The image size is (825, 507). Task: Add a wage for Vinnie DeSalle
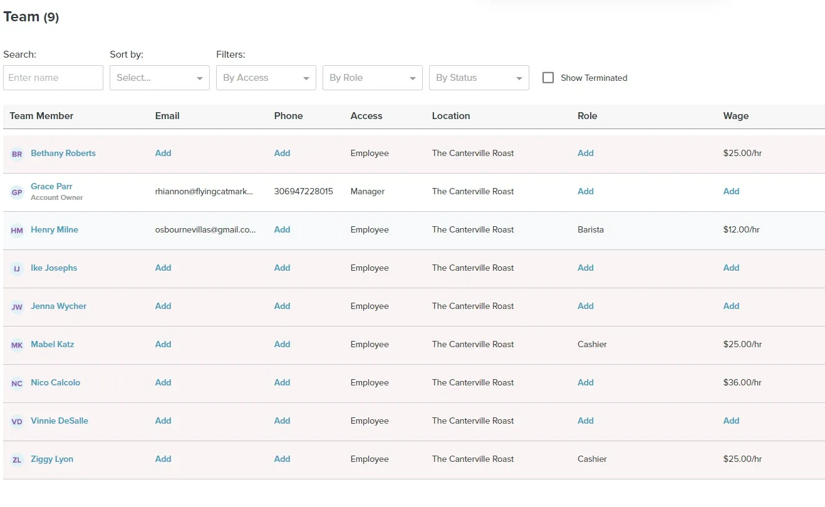pos(732,421)
